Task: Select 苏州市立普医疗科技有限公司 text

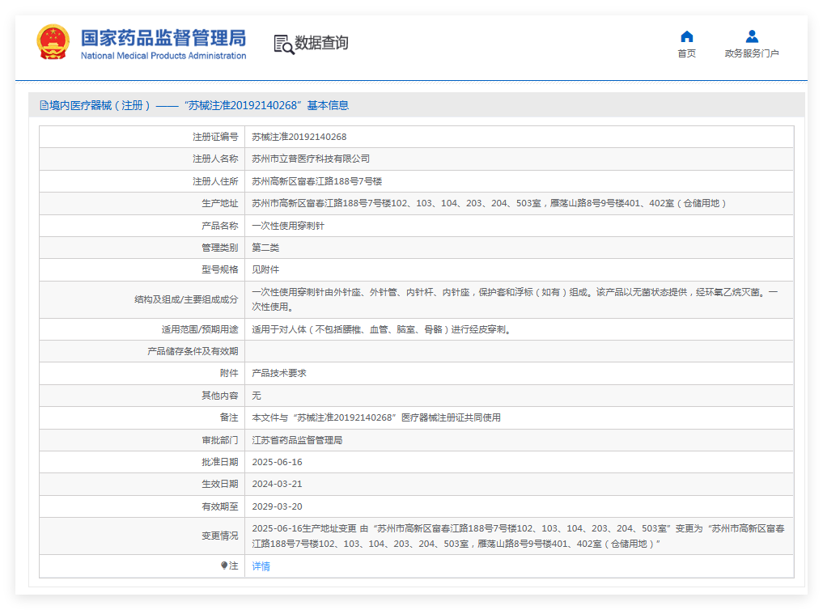Action: tap(311, 159)
